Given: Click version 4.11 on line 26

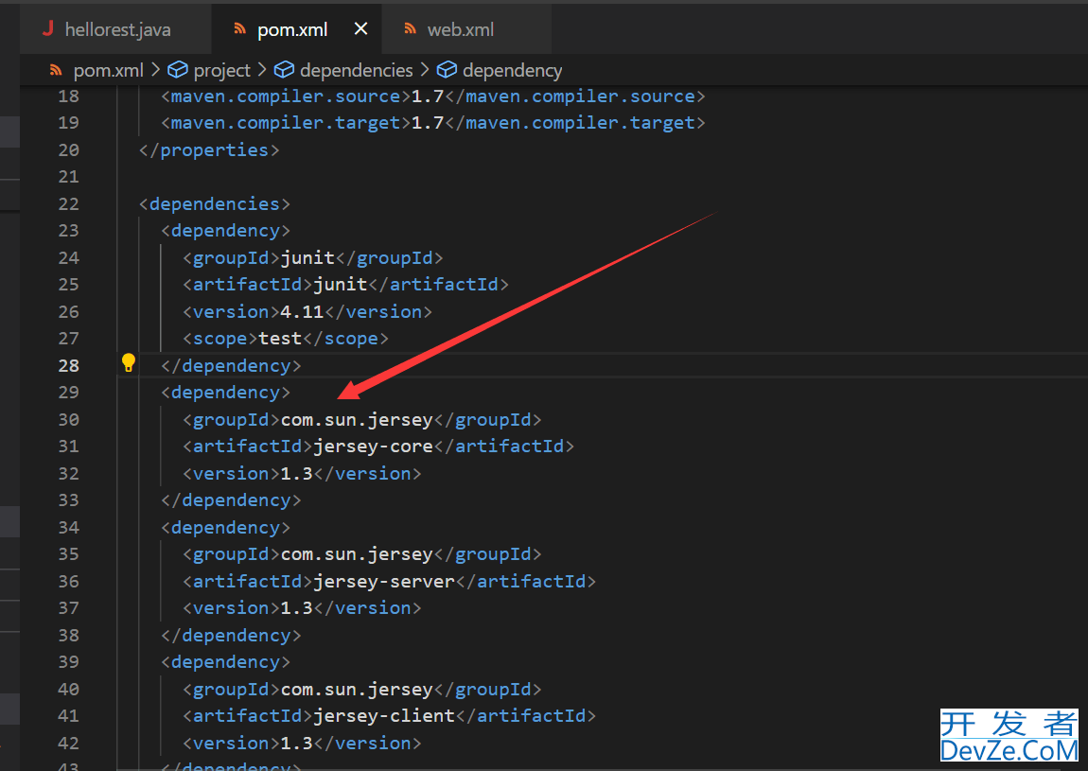Looking at the screenshot, I should point(302,311).
